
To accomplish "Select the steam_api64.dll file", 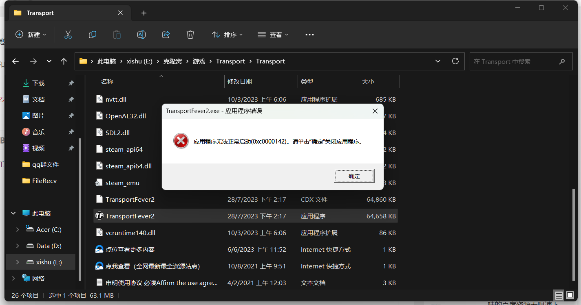I will [x=128, y=166].
